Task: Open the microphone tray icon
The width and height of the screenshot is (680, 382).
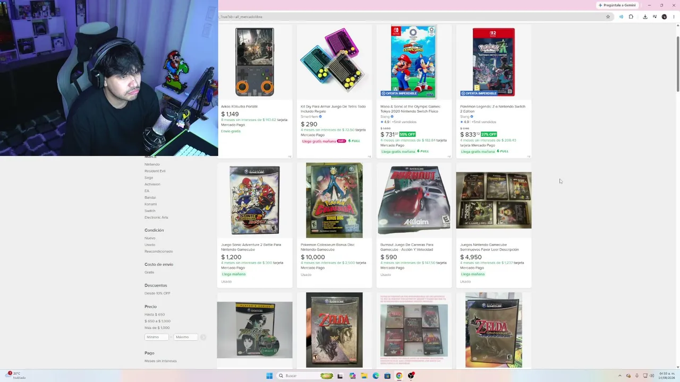Action: click(x=637, y=376)
